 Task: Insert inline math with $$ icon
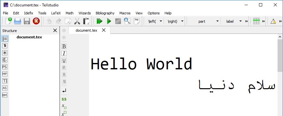tap(64, 99)
